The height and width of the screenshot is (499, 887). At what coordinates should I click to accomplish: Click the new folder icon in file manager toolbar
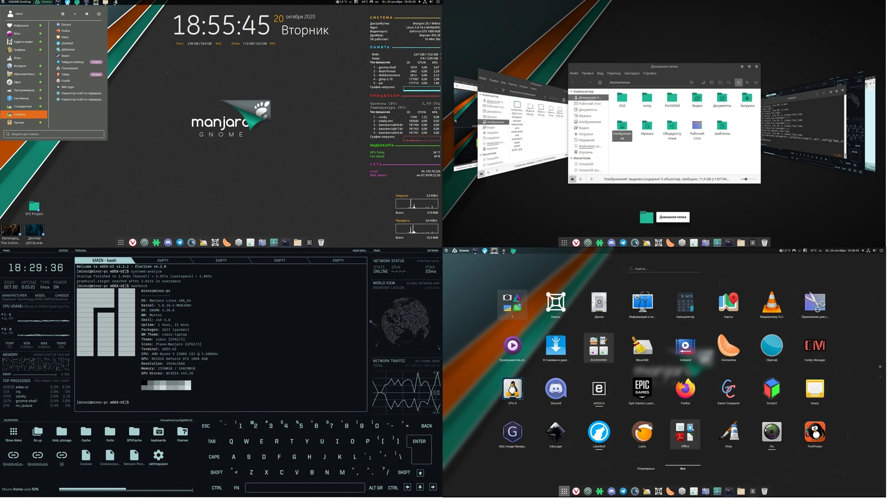[720, 83]
